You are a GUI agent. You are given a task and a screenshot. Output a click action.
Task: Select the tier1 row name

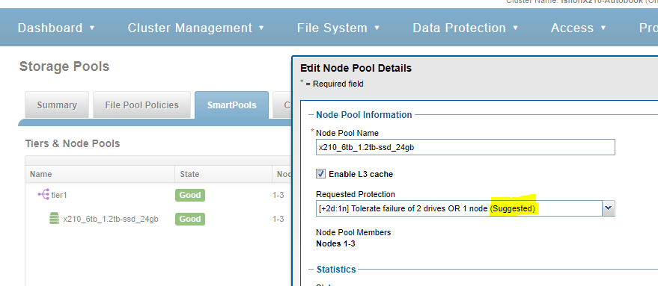(x=59, y=195)
